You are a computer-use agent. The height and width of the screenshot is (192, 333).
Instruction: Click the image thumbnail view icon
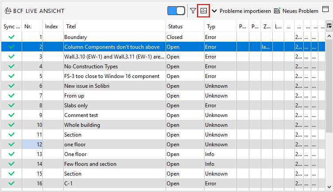coord(203,11)
